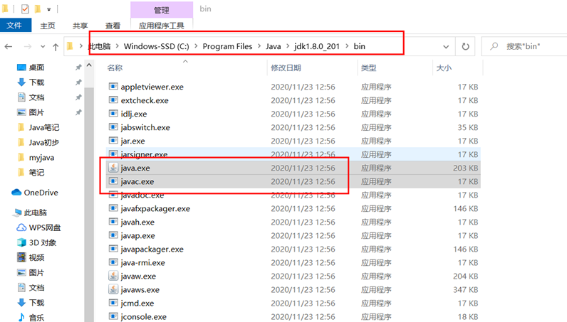Click Windows-SSD (C:) in address path

tap(156, 47)
